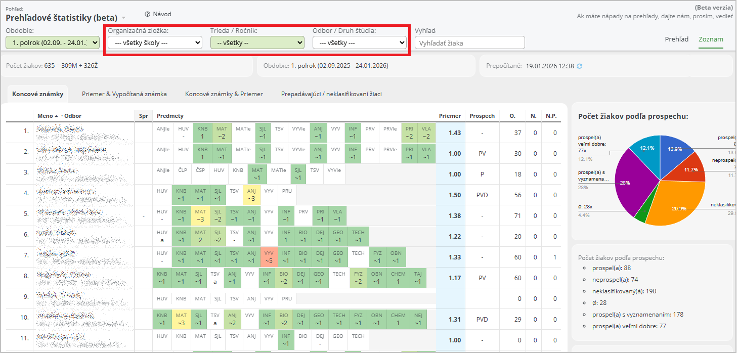Click the refresh icon beside Prepočítané timestamp
This screenshot has width=738, height=353.
580,66
